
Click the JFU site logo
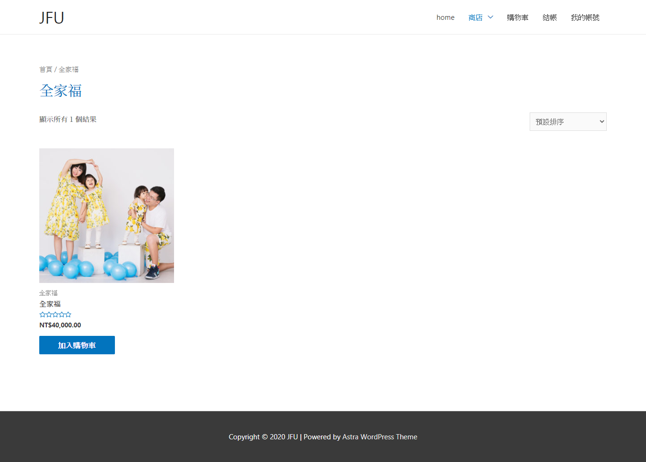(x=52, y=17)
